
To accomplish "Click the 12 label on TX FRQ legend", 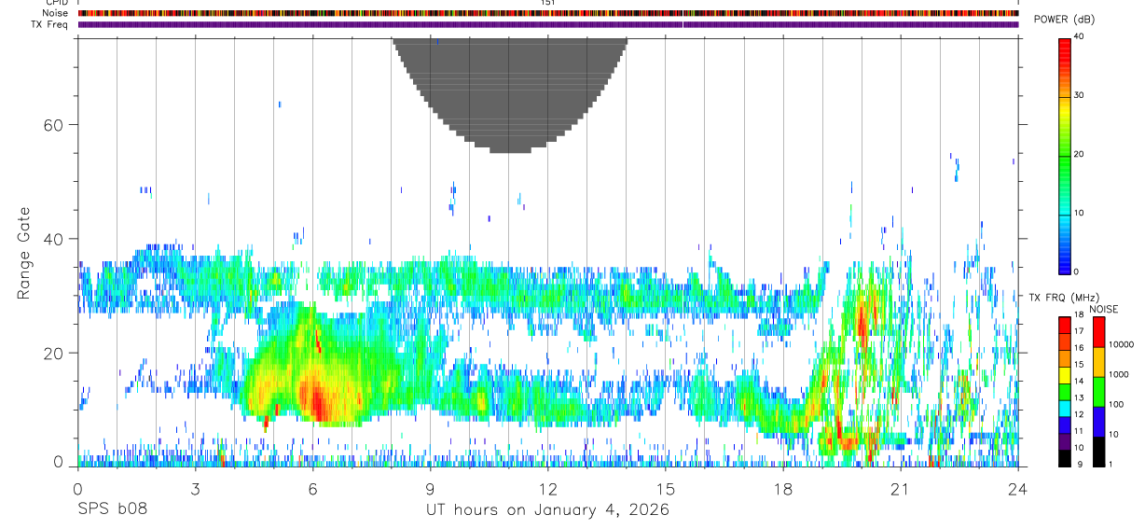I will coord(1078,414).
